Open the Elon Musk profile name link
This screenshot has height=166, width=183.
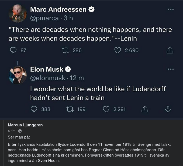pos(47,69)
